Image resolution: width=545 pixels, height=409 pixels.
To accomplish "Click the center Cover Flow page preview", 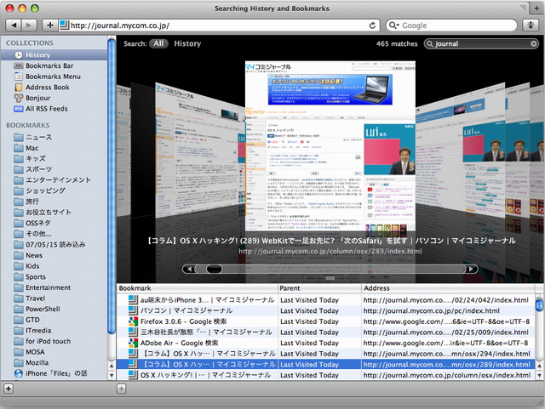I will (x=330, y=145).
